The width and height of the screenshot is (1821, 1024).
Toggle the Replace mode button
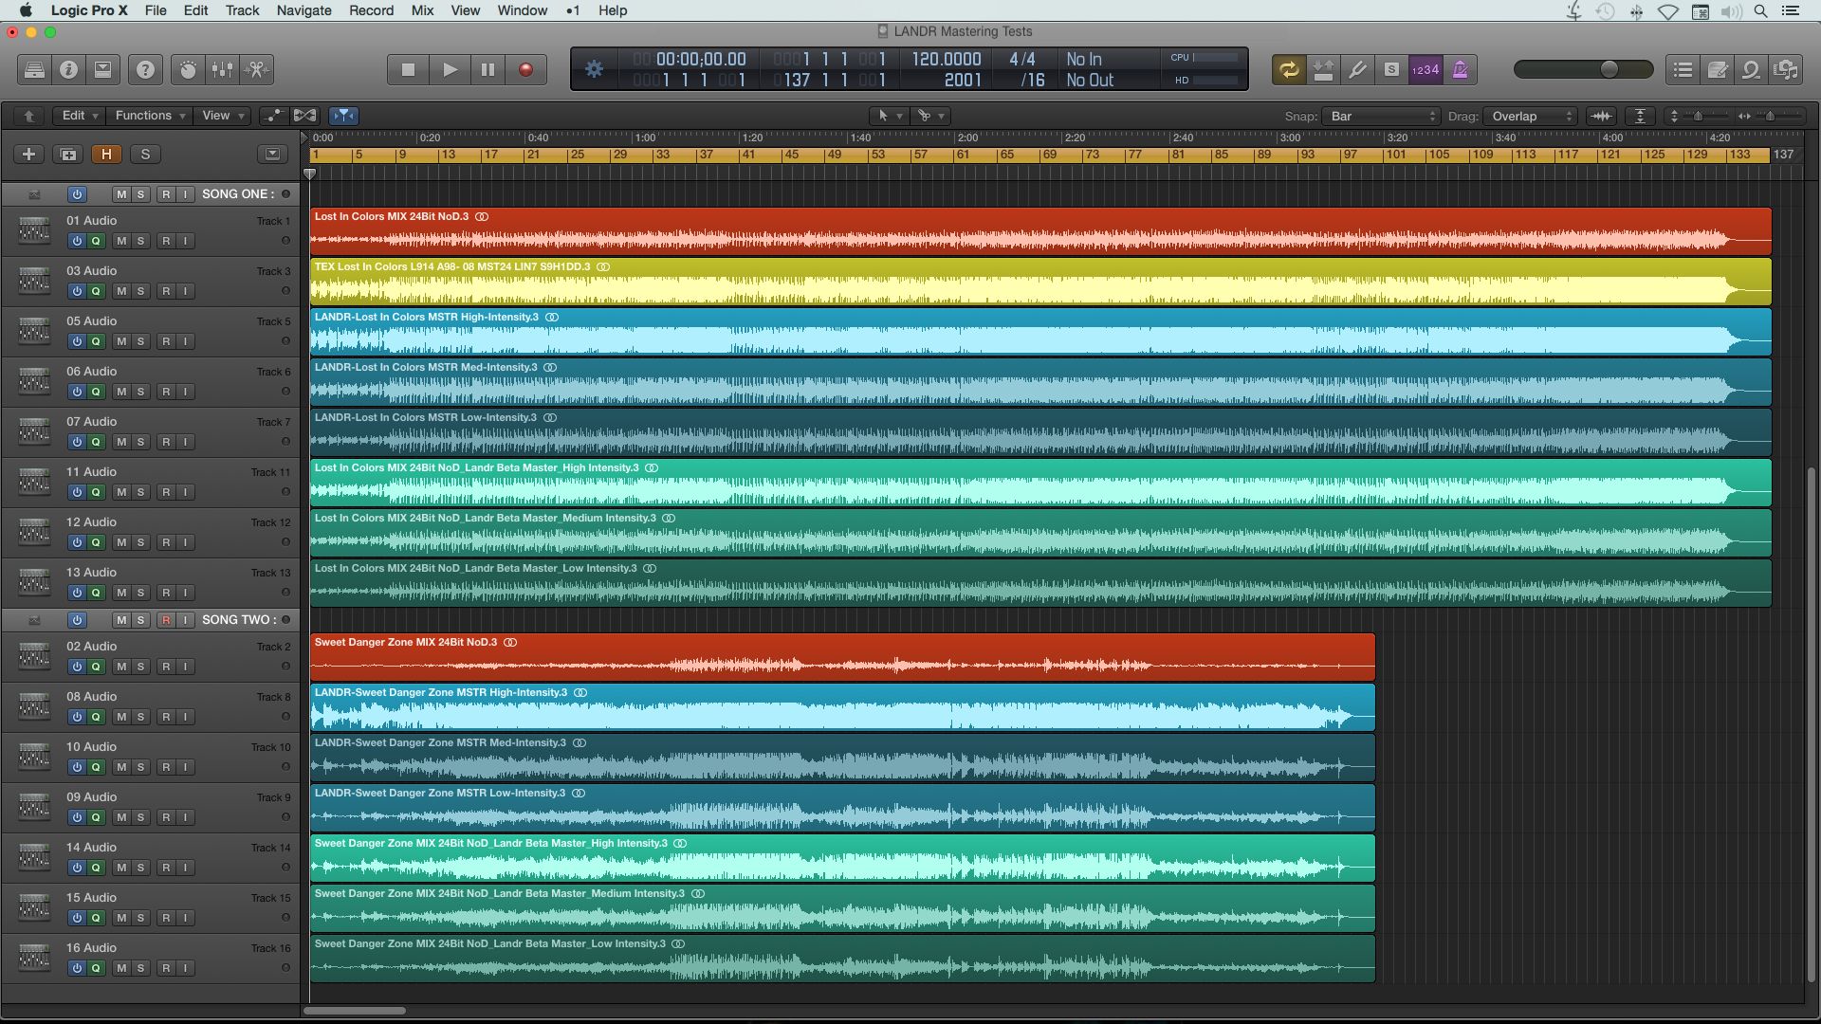[x=1323, y=69]
